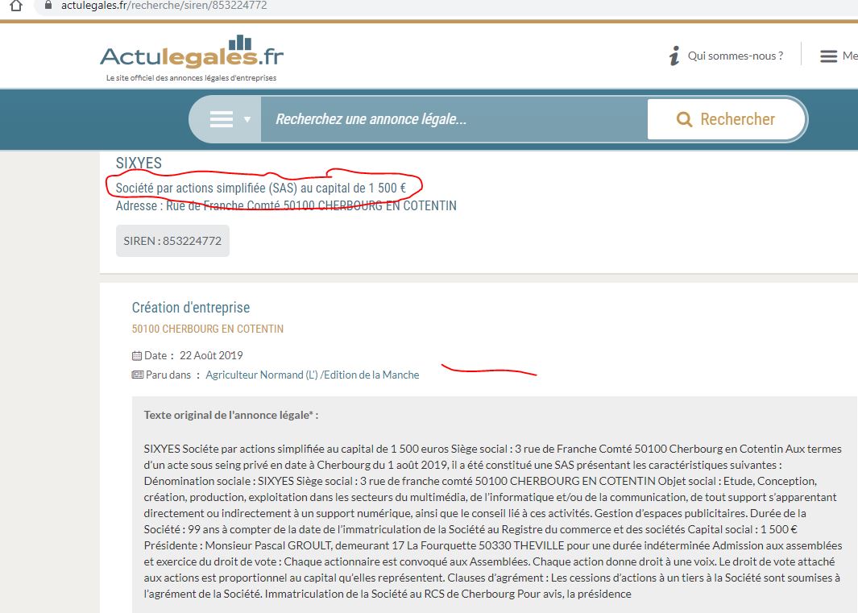
Task: Click the browser address bar URL
Action: pos(164,6)
